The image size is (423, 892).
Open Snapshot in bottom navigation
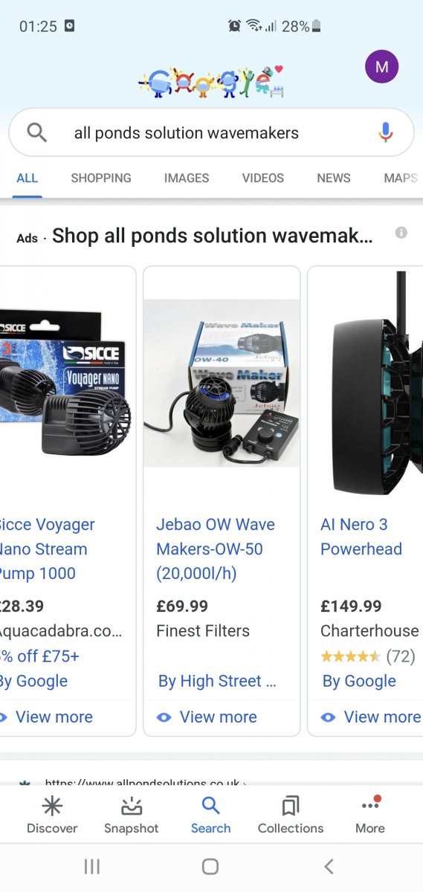[131, 815]
